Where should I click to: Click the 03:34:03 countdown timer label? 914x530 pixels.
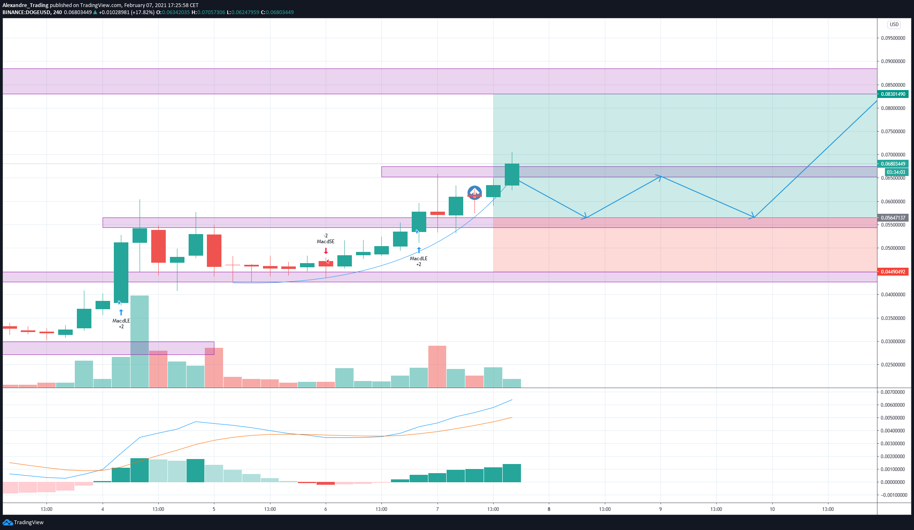[x=896, y=172]
